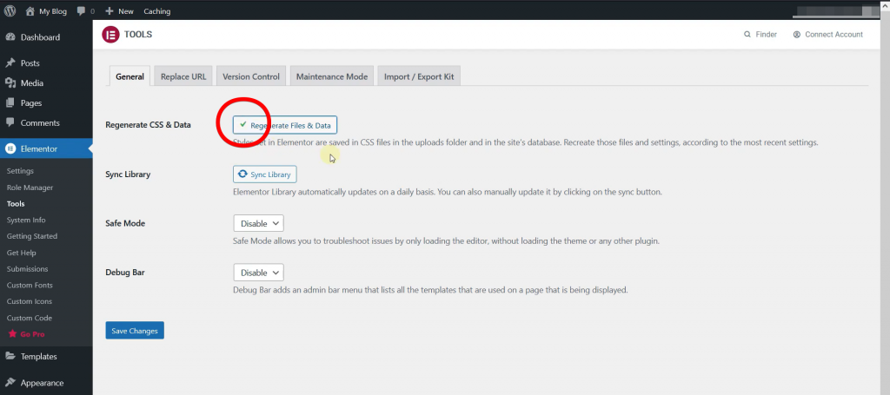Click the Posts pin icon

tap(10, 63)
